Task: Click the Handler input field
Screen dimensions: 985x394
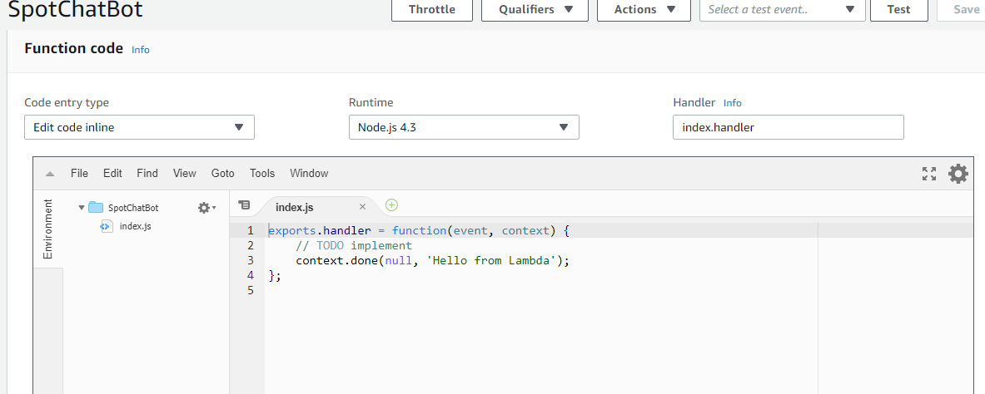Action: click(788, 127)
